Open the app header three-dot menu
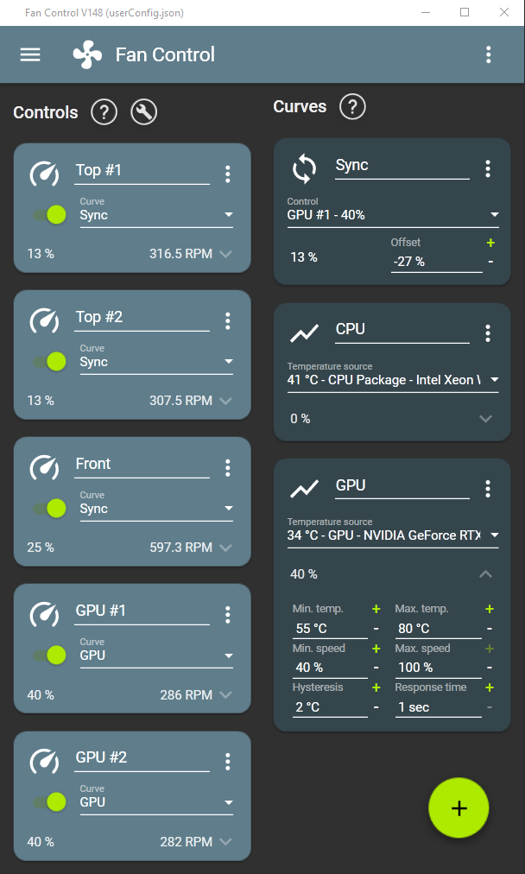Image resolution: width=525 pixels, height=874 pixels. tap(488, 54)
